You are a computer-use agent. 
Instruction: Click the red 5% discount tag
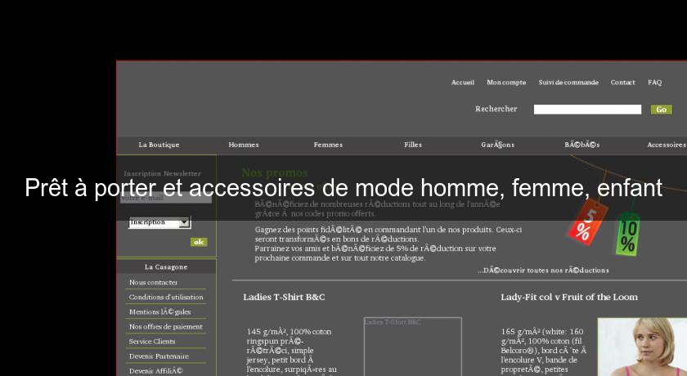pos(588,222)
